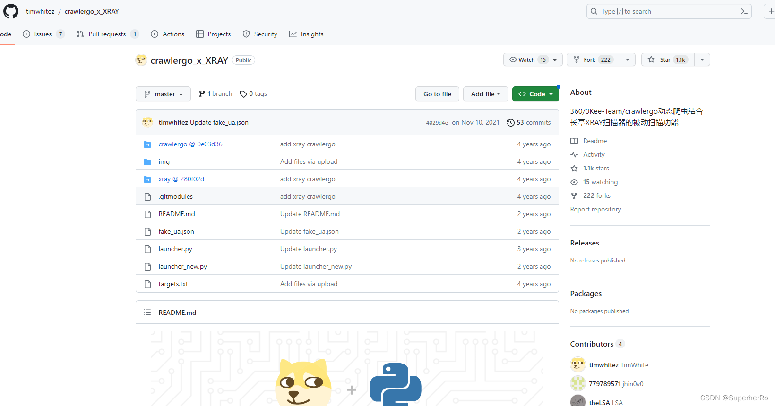Switch to the Projects tab
The width and height of the screenshot is (775, 406).
214,34
